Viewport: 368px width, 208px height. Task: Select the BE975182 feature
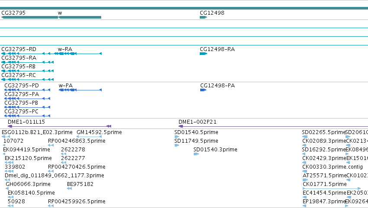point(70,189)
